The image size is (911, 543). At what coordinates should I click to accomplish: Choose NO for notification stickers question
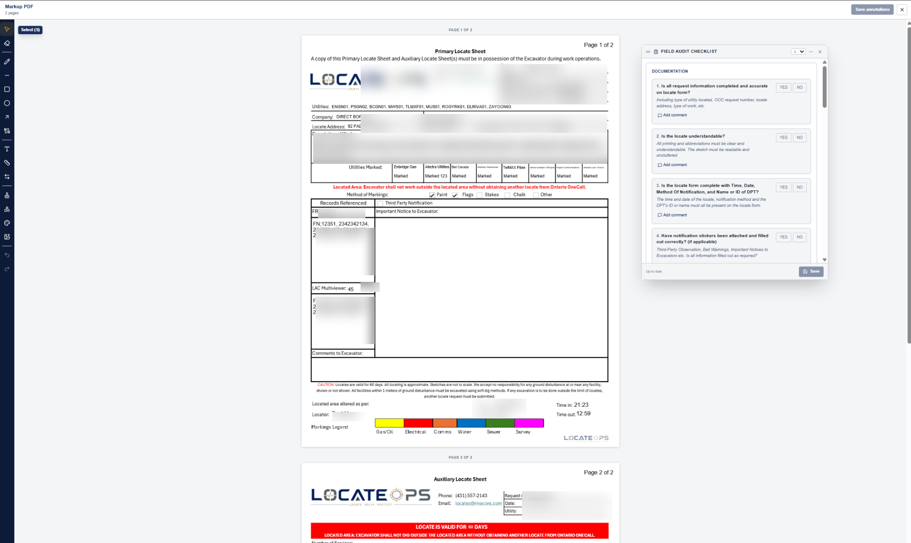point(799,237)
